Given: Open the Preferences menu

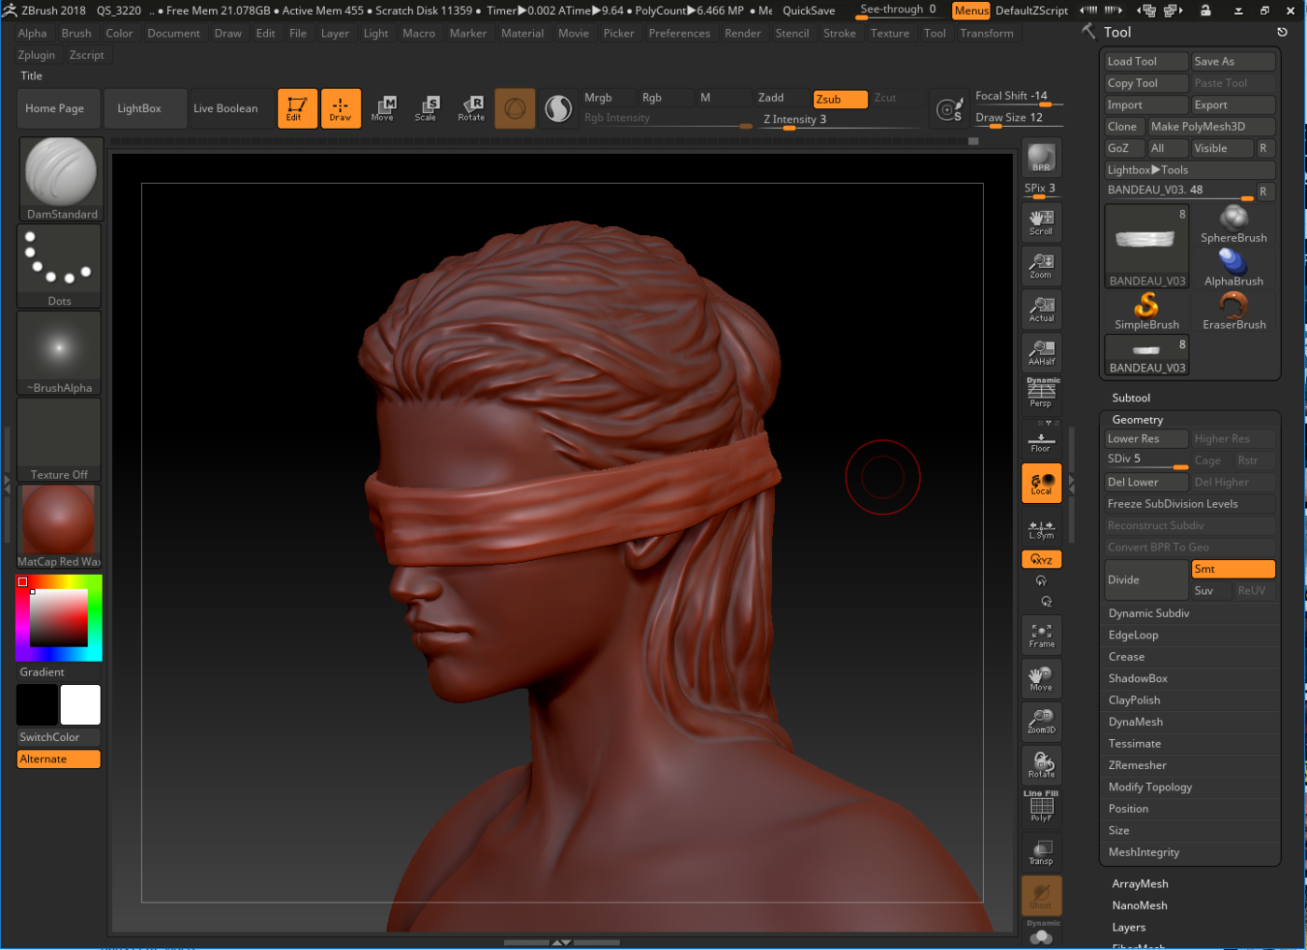Looking at the screenshot, I should click(680, 33).
